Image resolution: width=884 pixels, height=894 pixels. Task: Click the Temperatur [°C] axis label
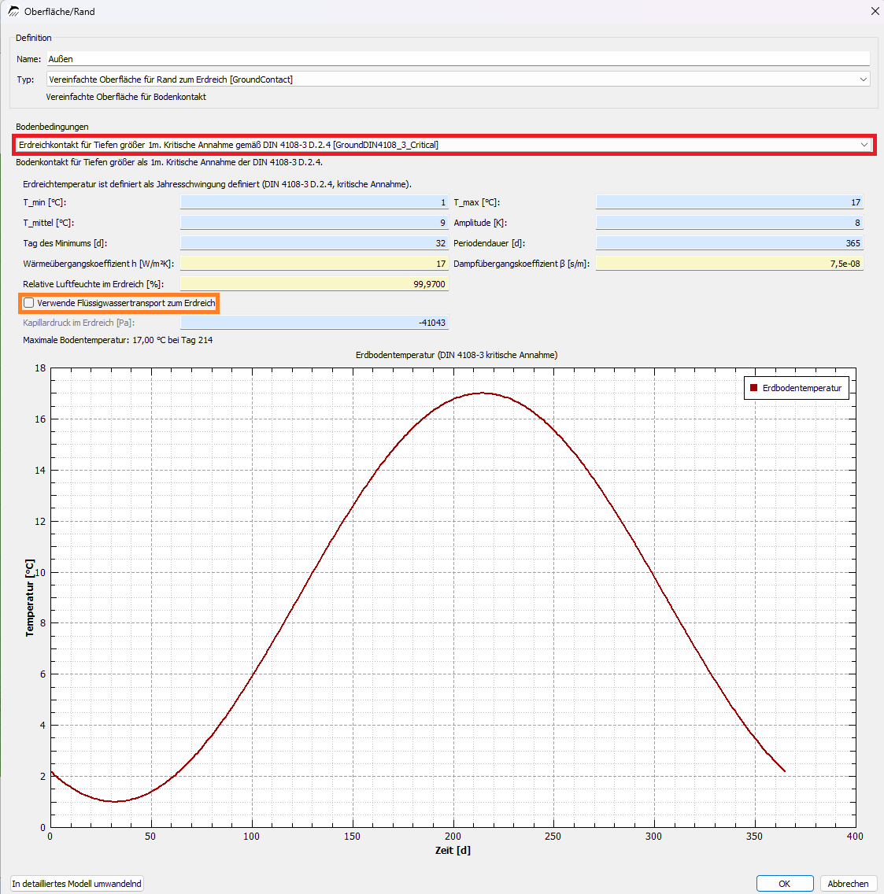pyautogui.click(x=30, y=597)
